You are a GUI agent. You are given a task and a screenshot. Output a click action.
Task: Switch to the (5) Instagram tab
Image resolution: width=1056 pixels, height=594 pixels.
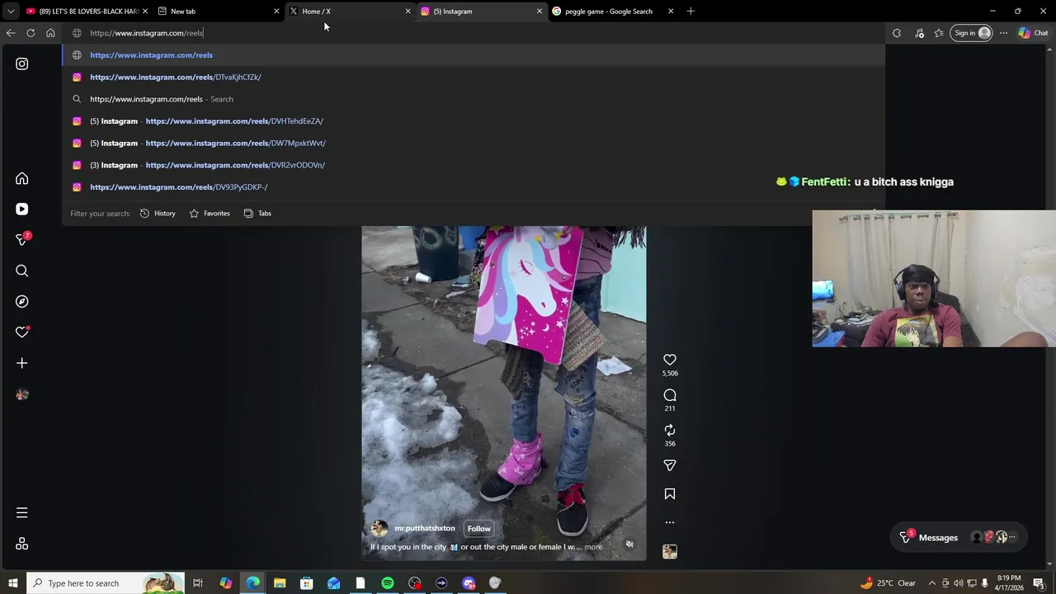coord(482,12)
